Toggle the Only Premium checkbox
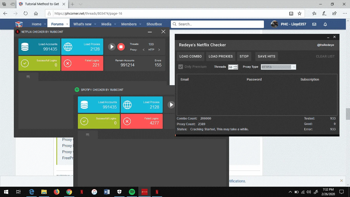This screenshot has height=197, width=350. (181, 67)
